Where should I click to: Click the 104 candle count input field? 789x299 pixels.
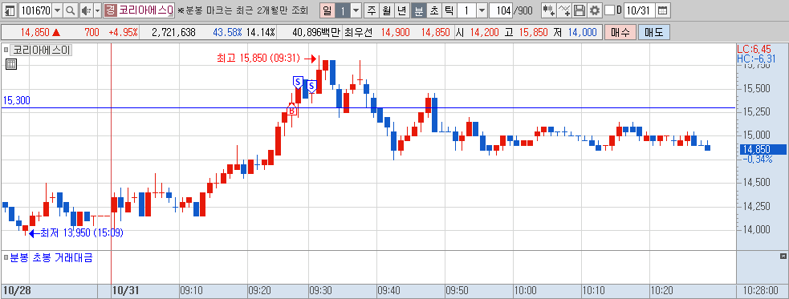click(x=500, y=10)
